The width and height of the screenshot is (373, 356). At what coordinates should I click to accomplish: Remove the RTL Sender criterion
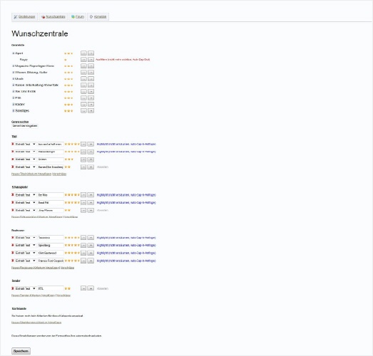pos(13,288)
